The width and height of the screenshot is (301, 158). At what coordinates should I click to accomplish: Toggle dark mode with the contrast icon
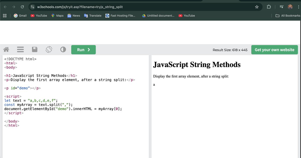63,49
